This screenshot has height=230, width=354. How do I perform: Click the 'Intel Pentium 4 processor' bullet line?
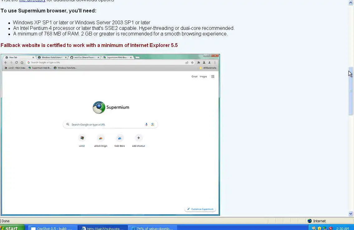(x=124, y=28)
